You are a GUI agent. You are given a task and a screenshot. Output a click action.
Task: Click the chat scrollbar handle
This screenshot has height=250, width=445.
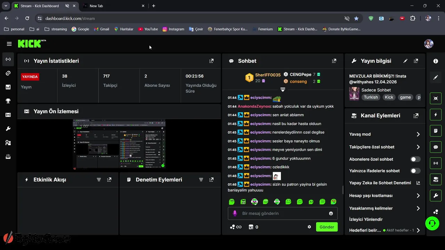[x=343, y=190]
